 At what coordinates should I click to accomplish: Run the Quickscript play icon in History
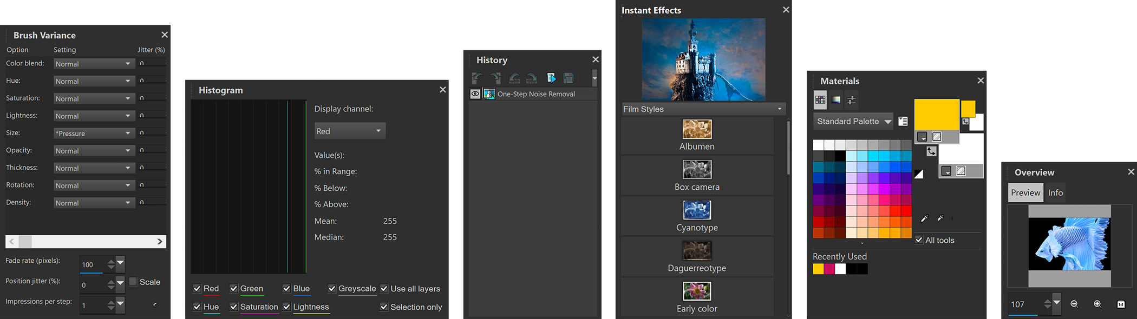click(551, 78)
